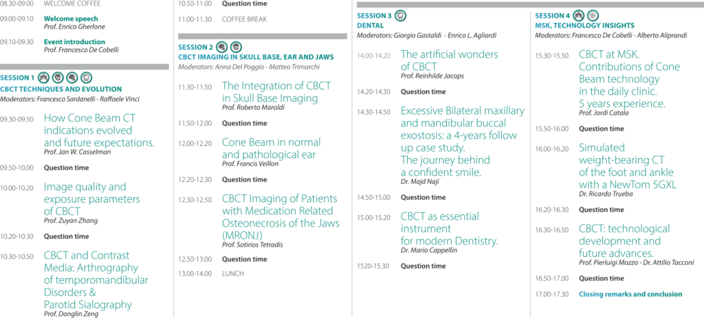Viewport: 704px width, 318px height.
Task: Click the joint MSK icon beside Session 1
Action: pos(43,78)
